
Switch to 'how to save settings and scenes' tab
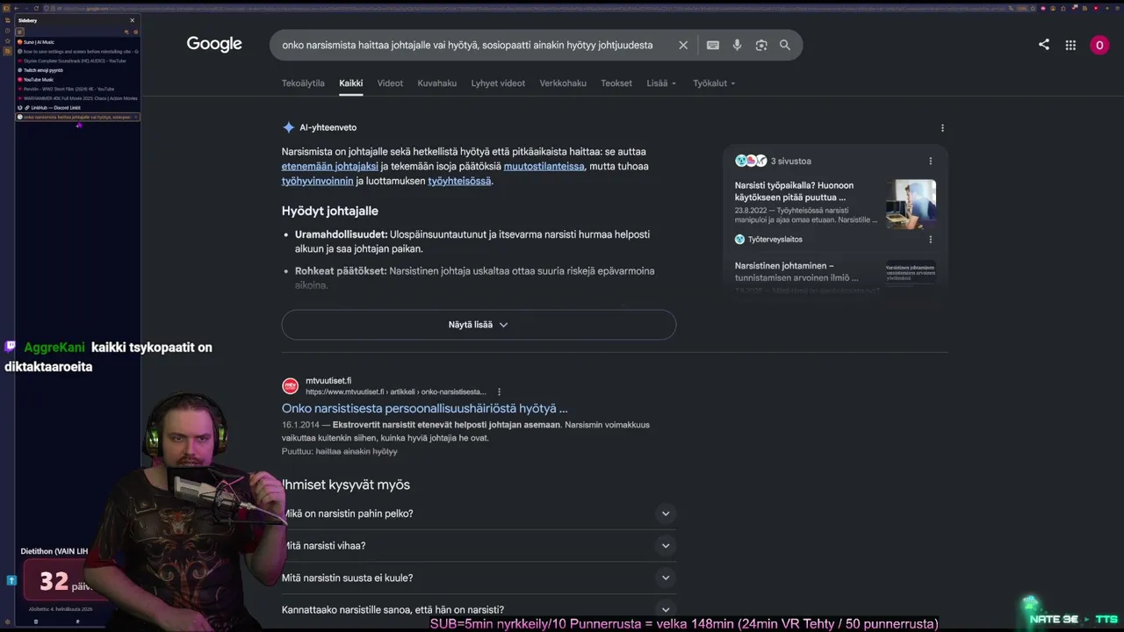coord(77,52)
